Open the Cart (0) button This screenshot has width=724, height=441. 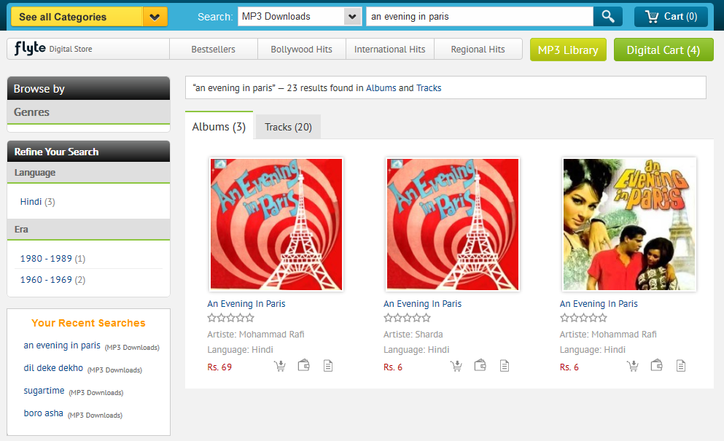coord(671,17)
